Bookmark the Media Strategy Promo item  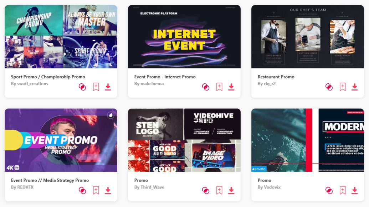[96, 190]
